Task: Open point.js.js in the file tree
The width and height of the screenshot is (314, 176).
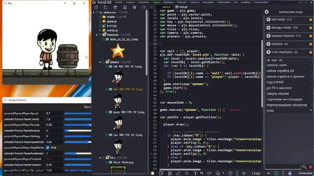Action: pyautogui.click(x=112, y=30)
